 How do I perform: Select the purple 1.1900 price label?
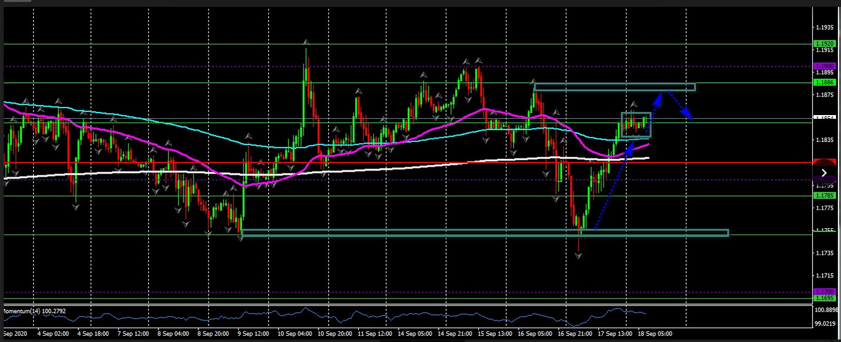click(824, 66)
